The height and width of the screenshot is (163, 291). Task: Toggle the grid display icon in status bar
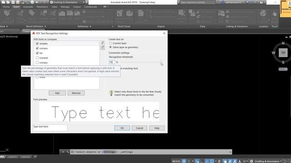pyautogui.click(x=184, y=161)
